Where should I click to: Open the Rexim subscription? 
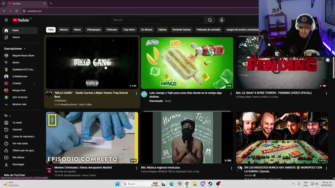(x=20, y=63)
